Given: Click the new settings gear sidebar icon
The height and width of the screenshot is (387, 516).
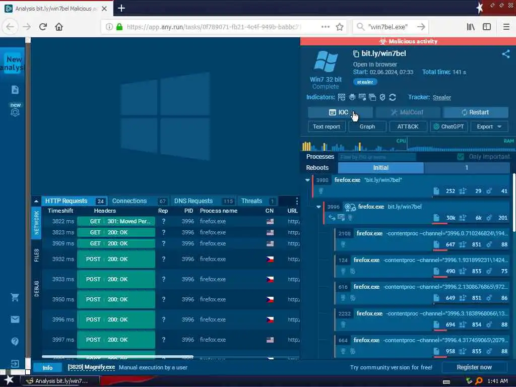Looking at the screenshot, I should [x=15, y=112].
